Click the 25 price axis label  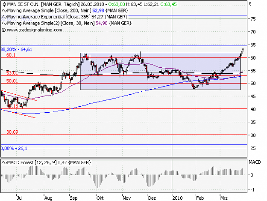pyautogui.click(x=253, y=148)
